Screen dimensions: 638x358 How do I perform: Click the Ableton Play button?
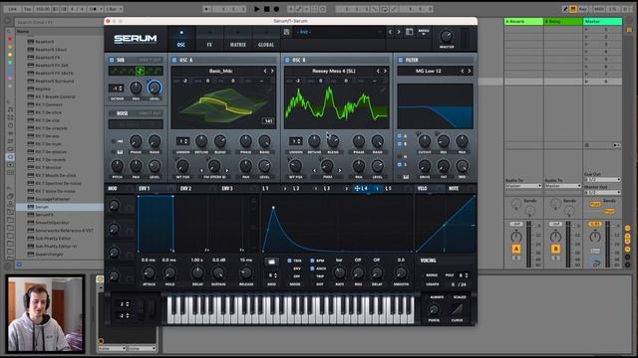(257, 9)
